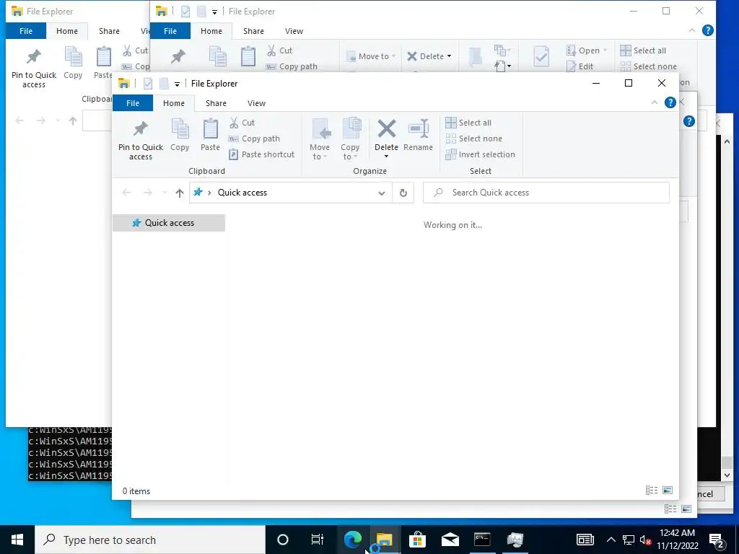This screenshot has width=739, height=554.
Task: Refresh the Quick access location
Action: (x=403, y=193)
